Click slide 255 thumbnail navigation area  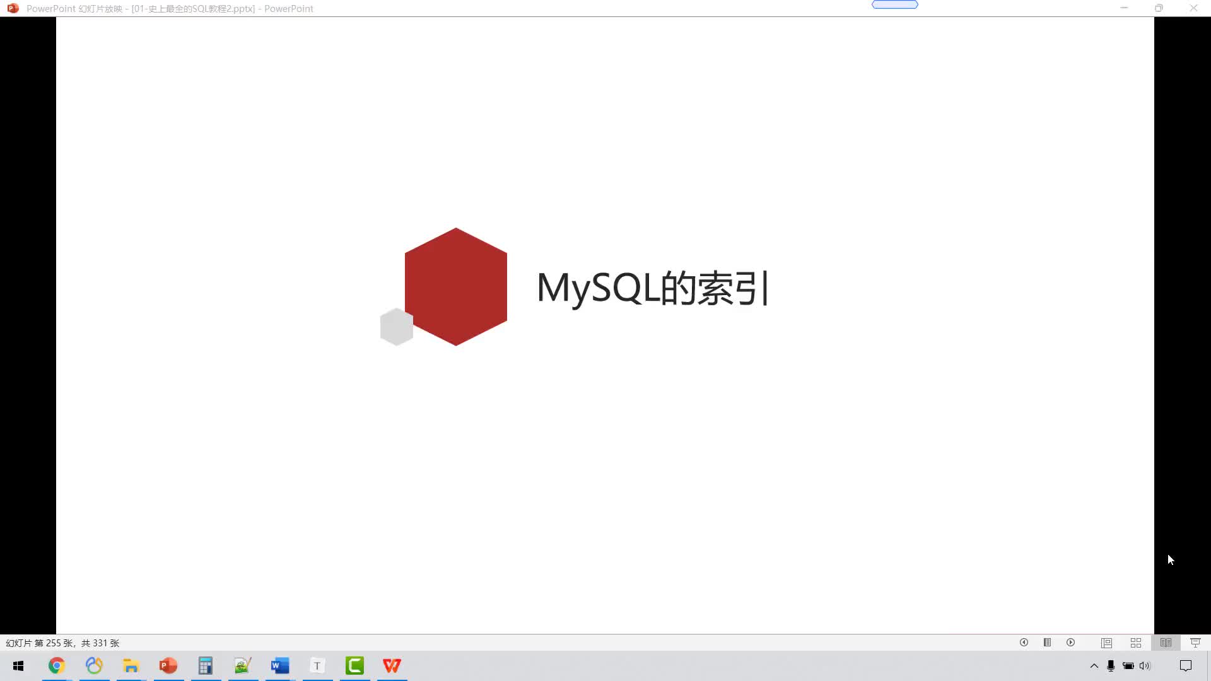point(62,643)
